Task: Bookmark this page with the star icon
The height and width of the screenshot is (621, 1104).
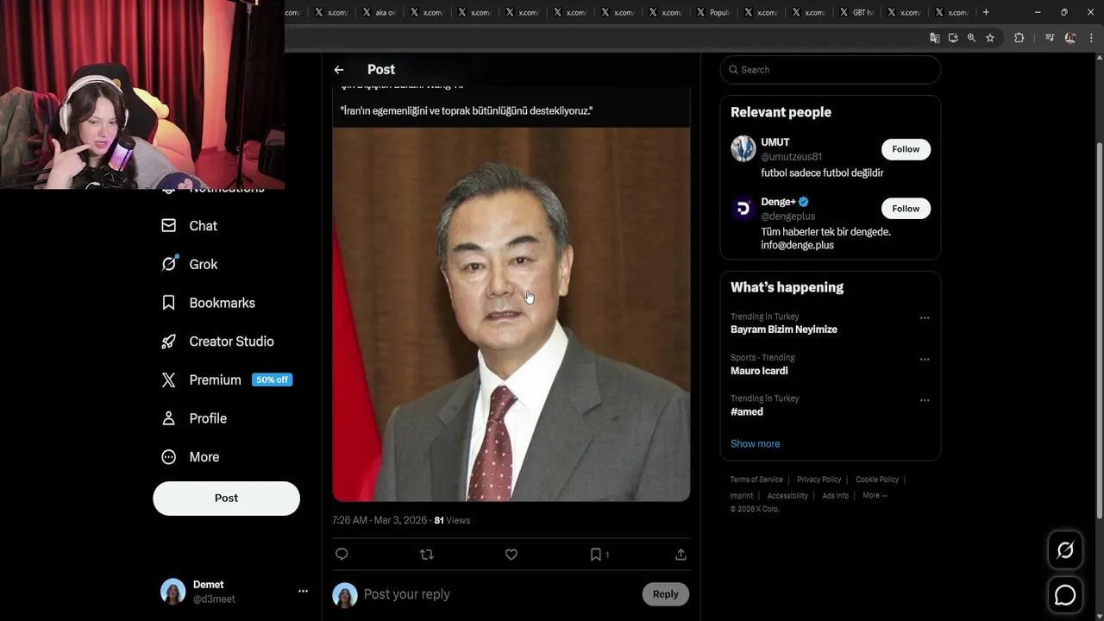Action: pos(990,38)
